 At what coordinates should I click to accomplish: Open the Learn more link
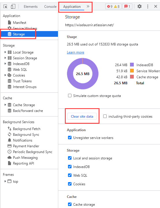pyautogui.click(x=76, y=52)
